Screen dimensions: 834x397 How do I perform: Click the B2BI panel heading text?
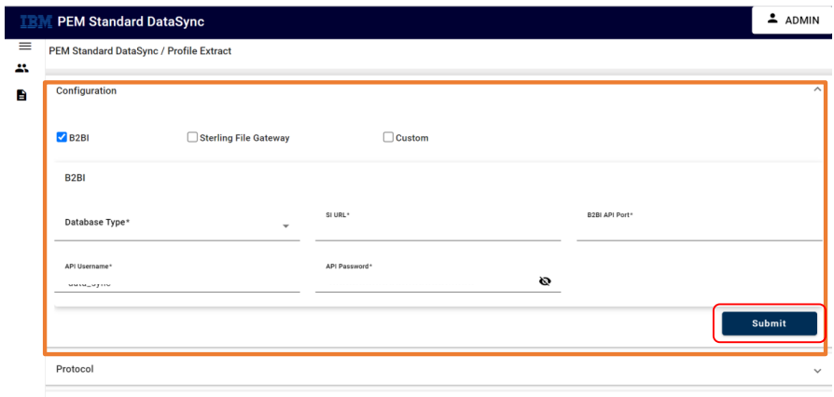coord(75,178)
